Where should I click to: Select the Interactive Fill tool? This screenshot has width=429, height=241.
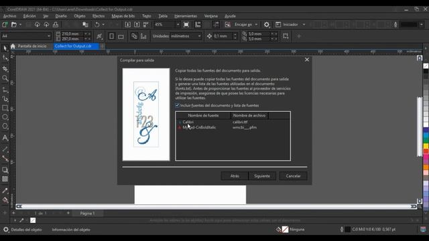[x=5, y=200]
